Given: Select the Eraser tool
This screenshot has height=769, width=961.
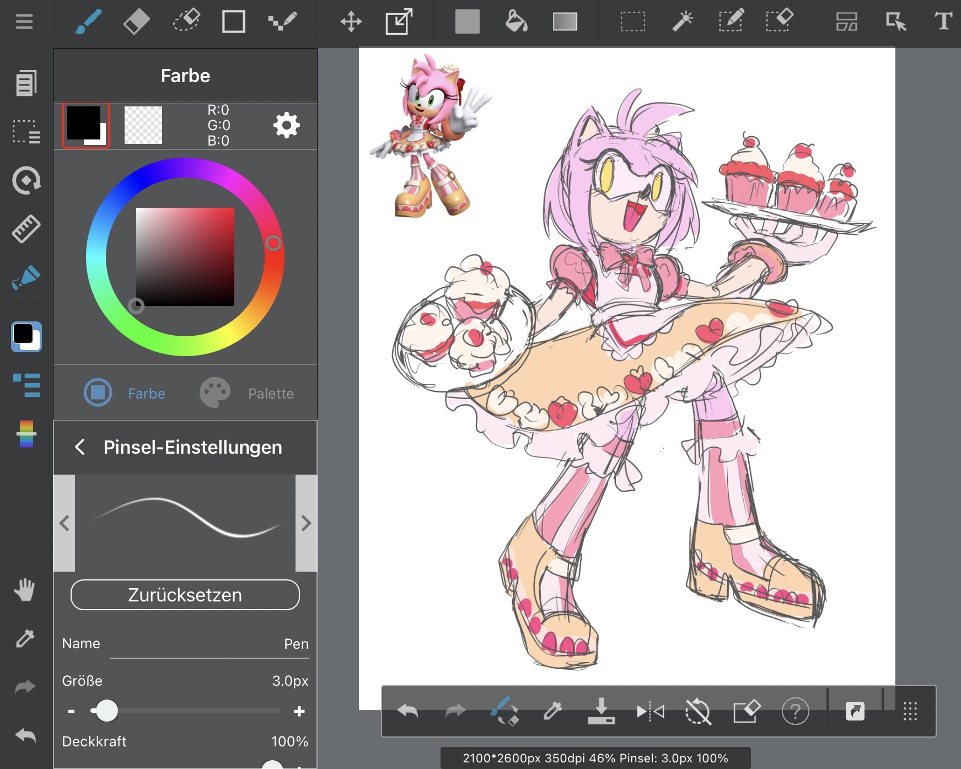Looking at the screenshot, I should pos(136,22).
